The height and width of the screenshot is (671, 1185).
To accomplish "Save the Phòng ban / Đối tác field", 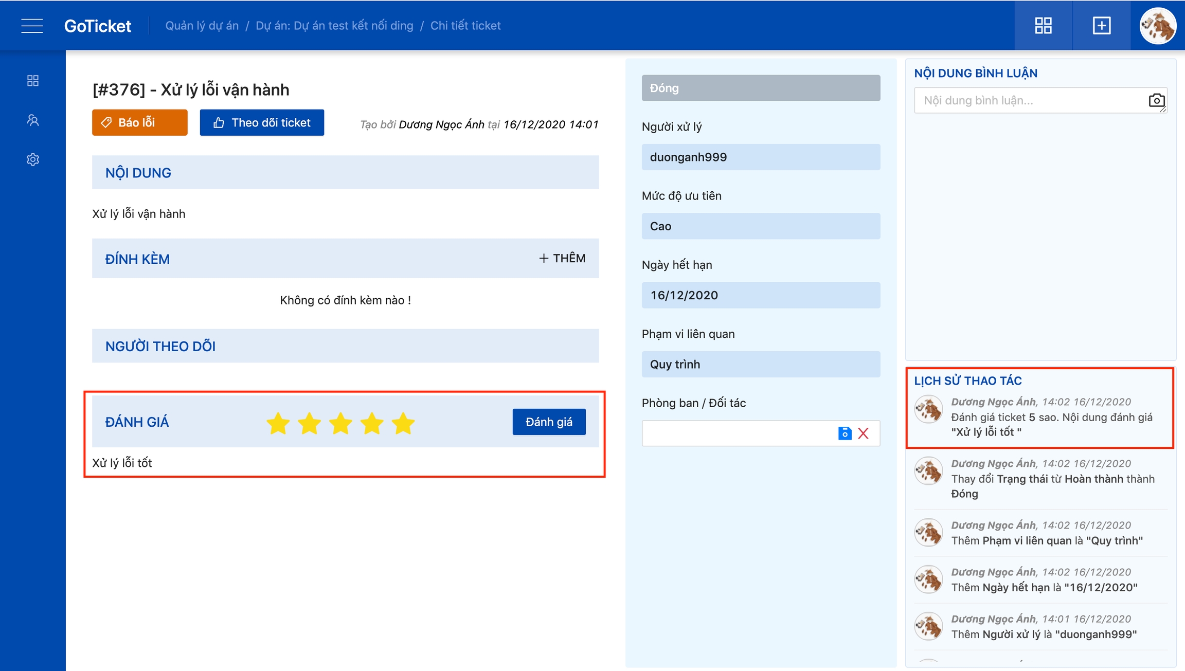I will (x=845, y=433).
